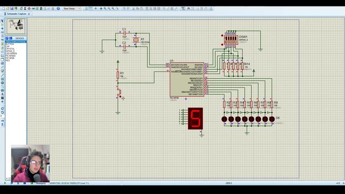
Task: Close the Schematic Capture tab
Action: 29,14
